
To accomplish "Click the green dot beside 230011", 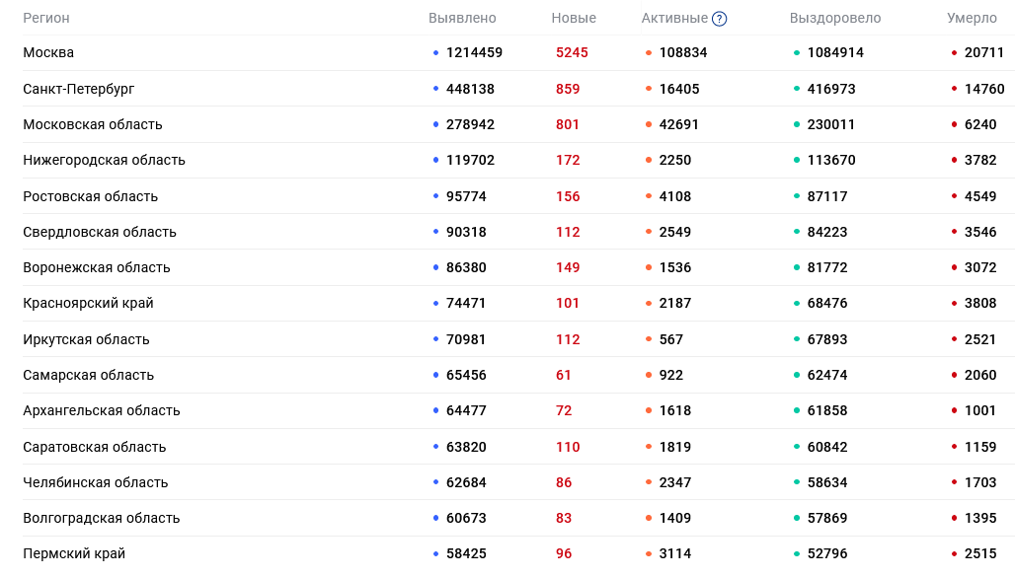I will click(x=797, y=124).
